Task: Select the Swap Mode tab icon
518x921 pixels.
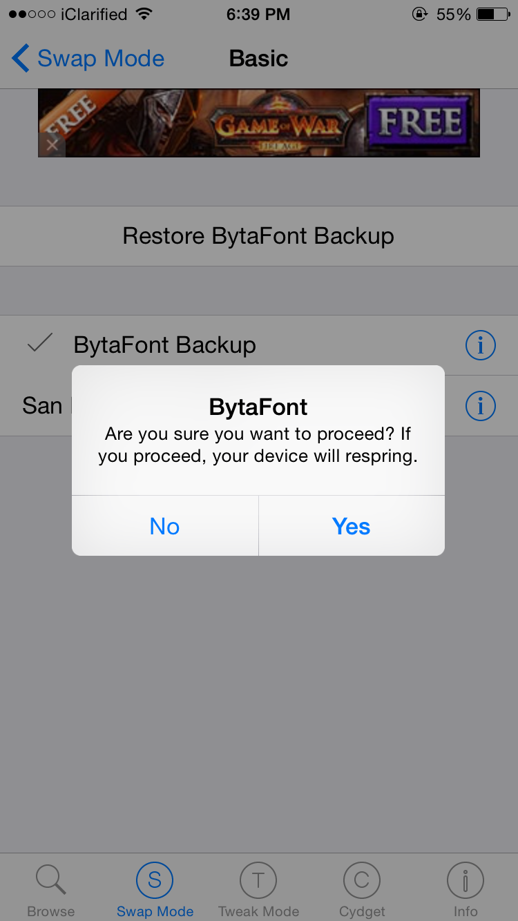Action: (x=155, y=880)
